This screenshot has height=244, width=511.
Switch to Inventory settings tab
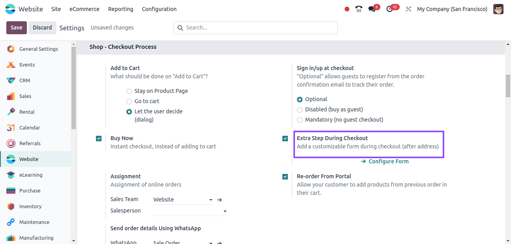(x=36, y=206)
